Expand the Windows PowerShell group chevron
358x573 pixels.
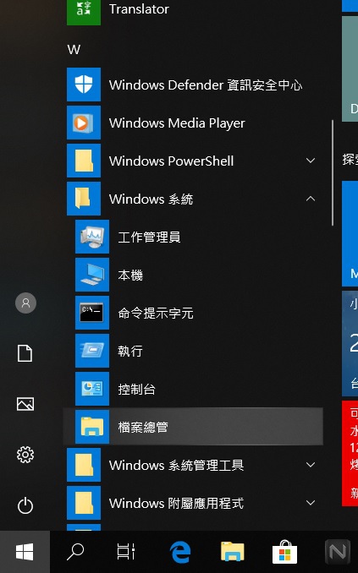pyautogui.click(x=311, y=161)
